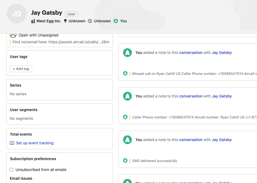Image resolution: width=257 pixels, height=183 pixels.
Task: Click the clock timezone icon
Action: (x=90, y=21)
